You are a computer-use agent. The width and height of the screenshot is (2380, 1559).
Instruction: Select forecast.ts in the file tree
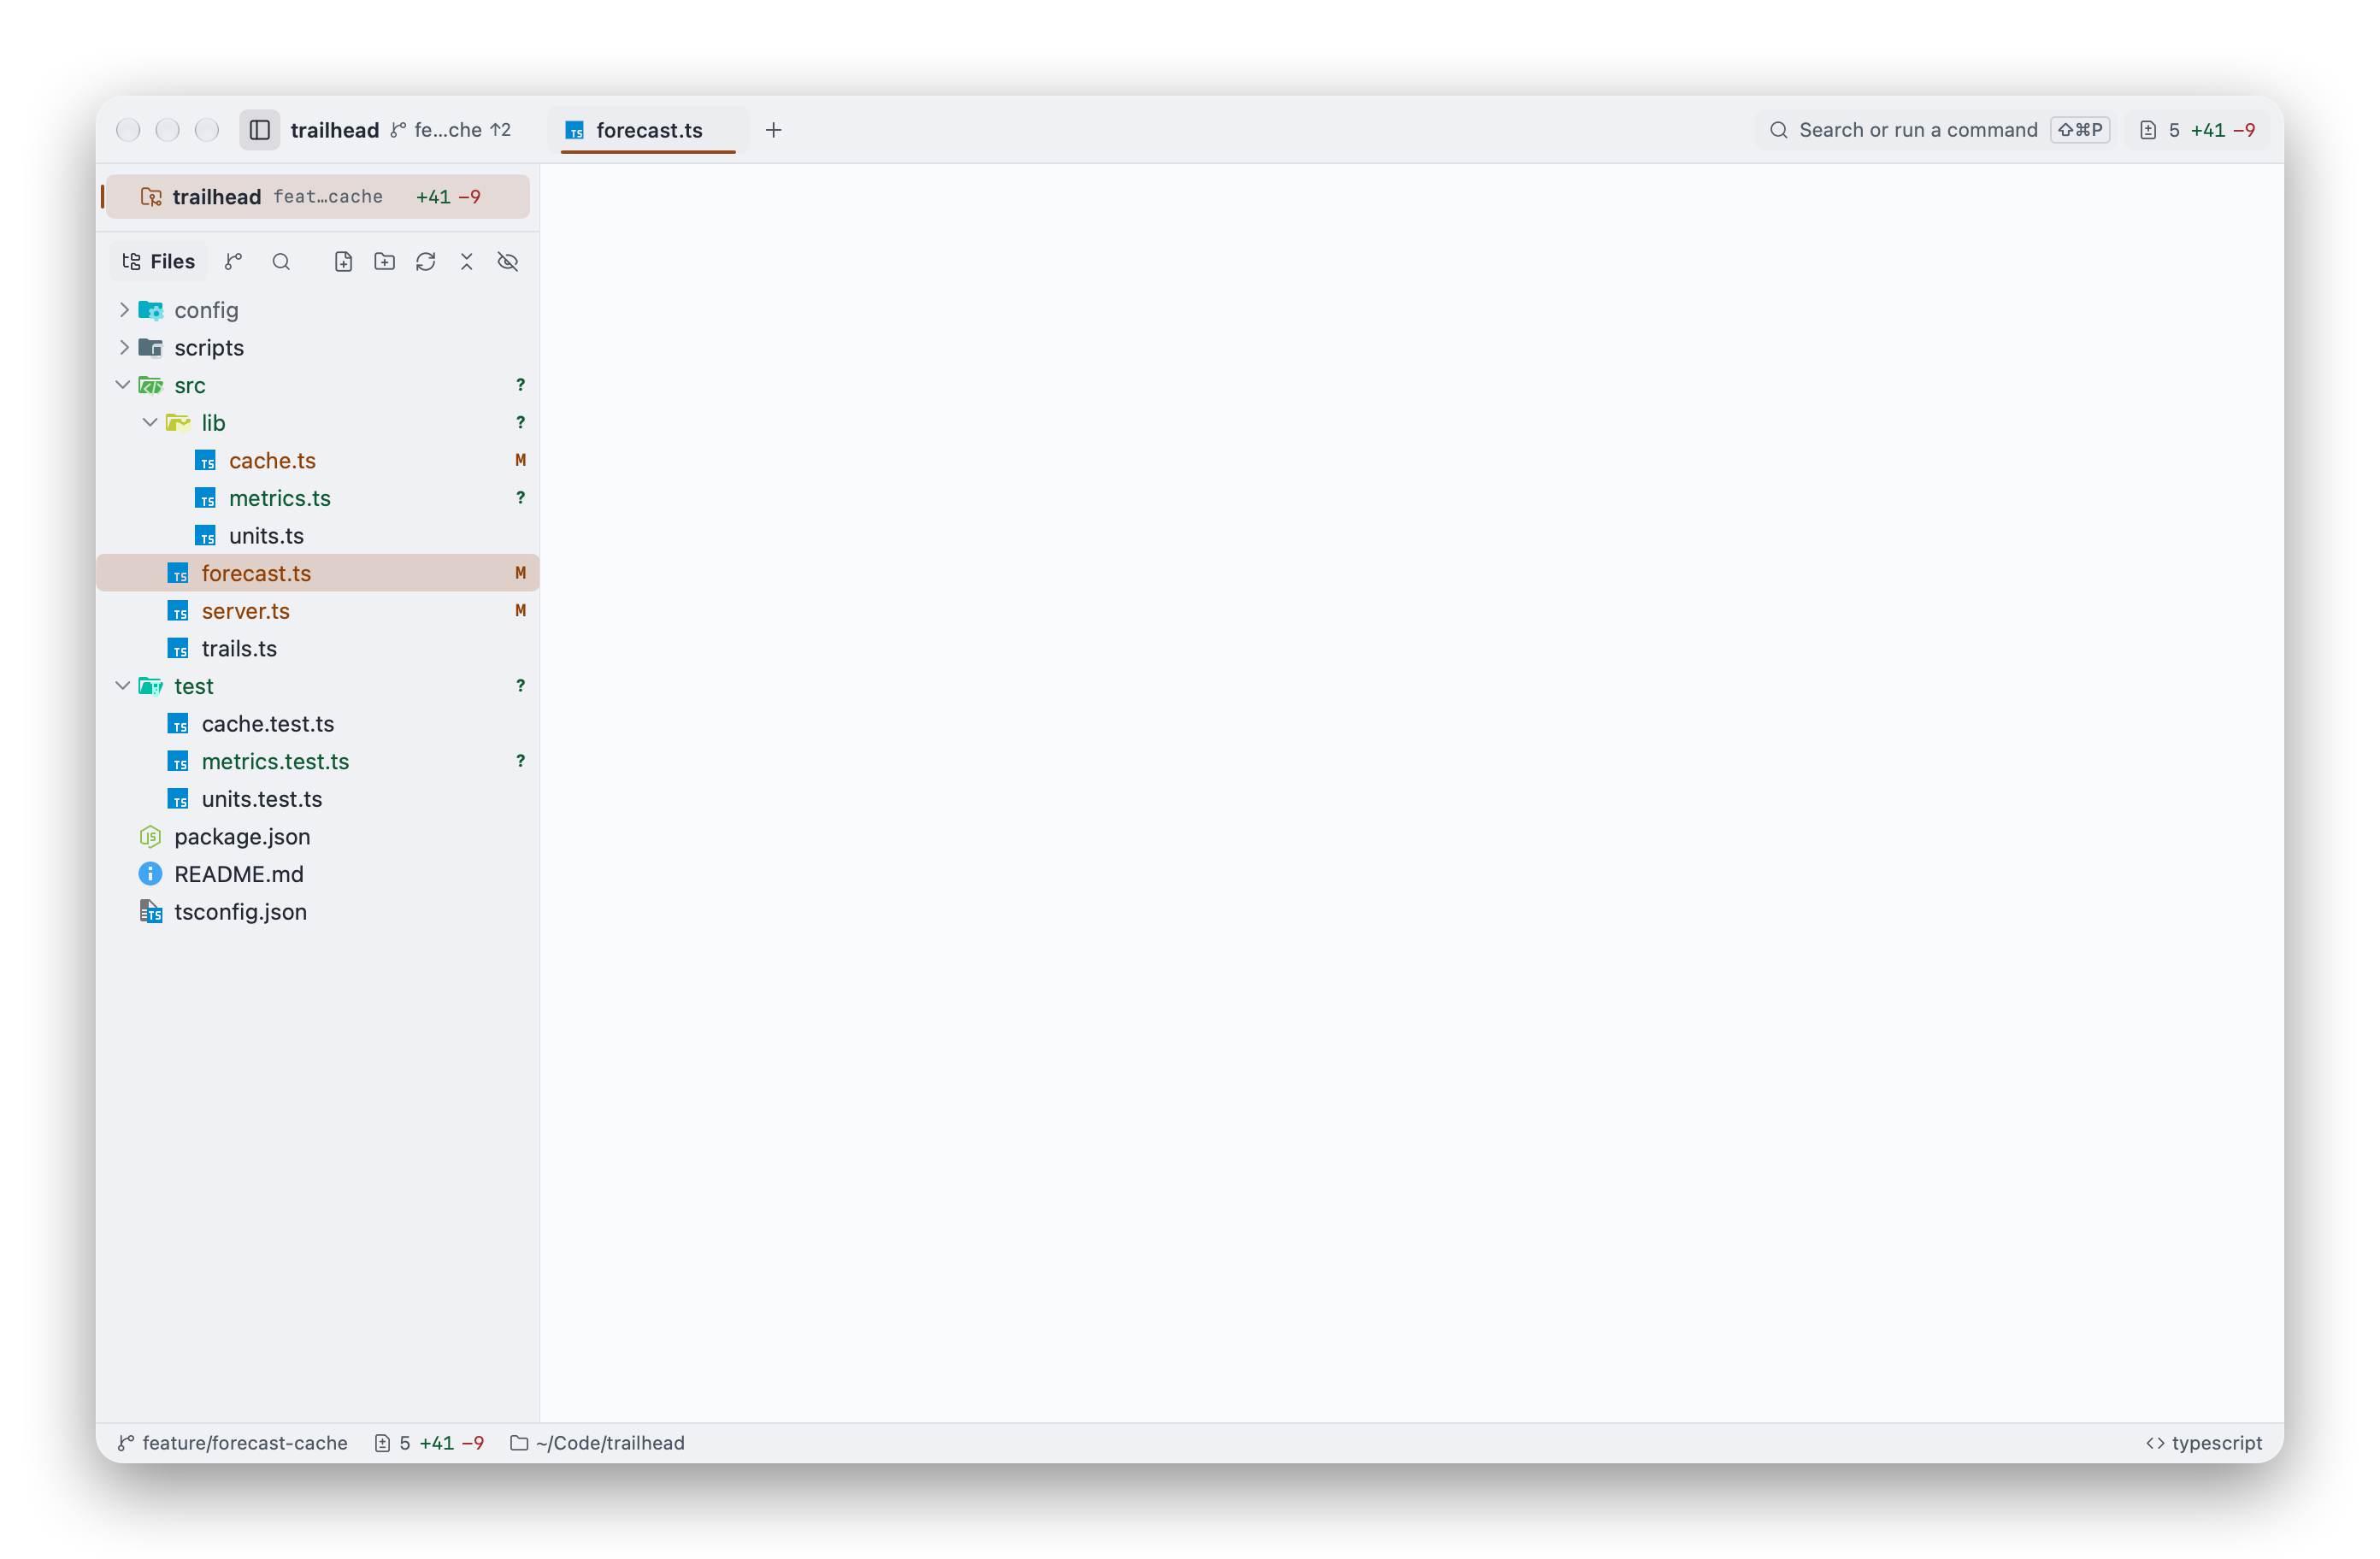318,573
